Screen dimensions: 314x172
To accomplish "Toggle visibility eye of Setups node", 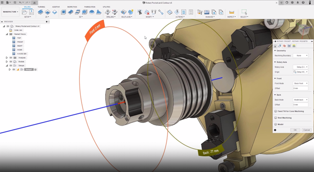I will point(11,66).
